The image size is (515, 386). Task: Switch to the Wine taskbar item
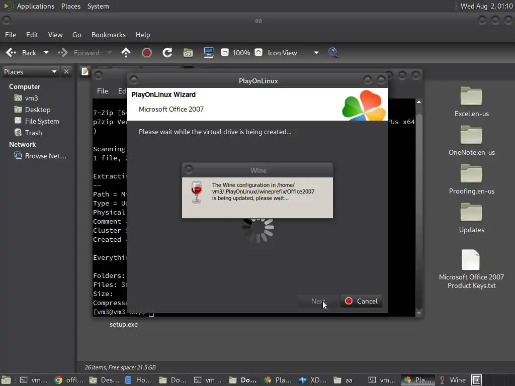453,380
